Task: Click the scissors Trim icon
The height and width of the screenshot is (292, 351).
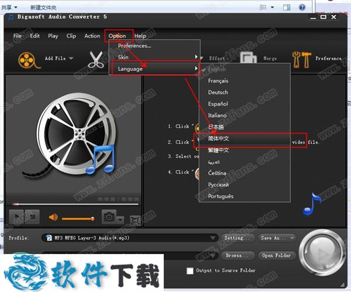Action: pos(96,60)
